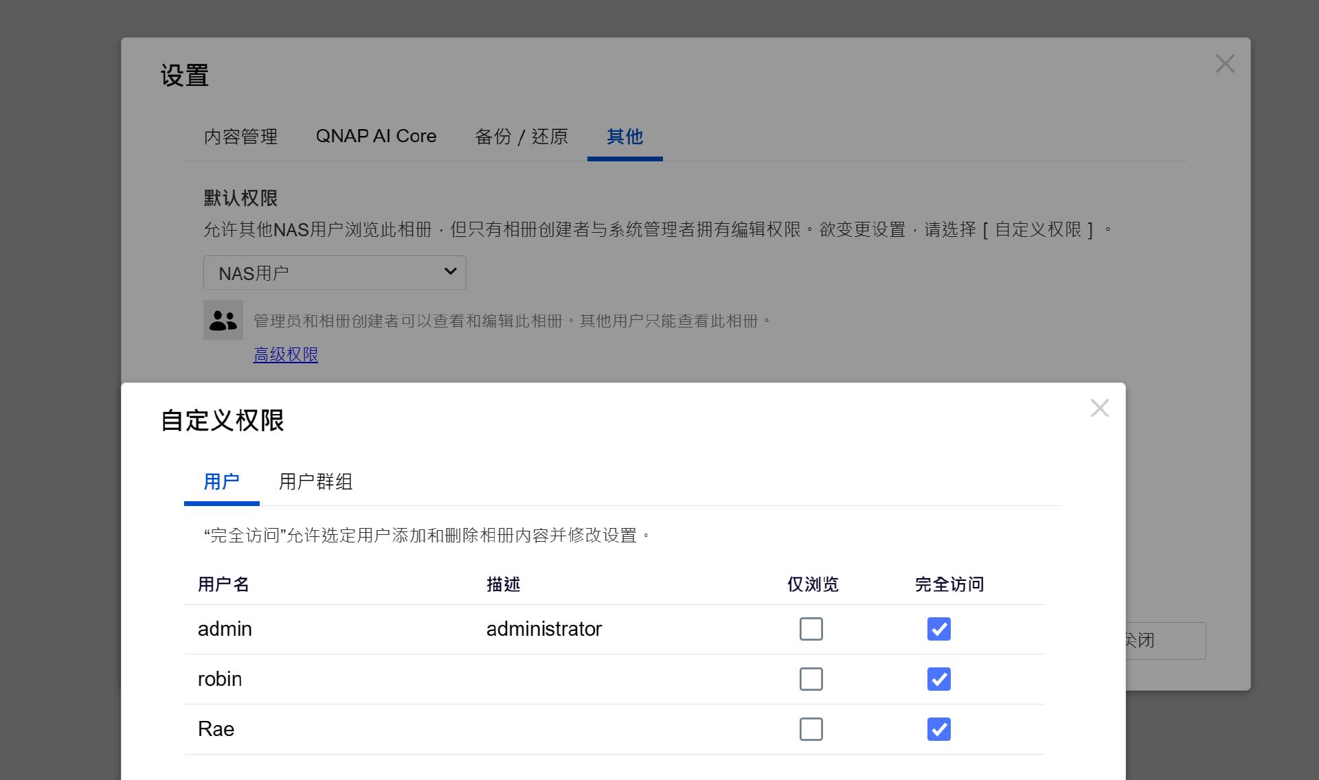Click the users group icon next to NAS用户 description
Viewport: 1319px width, 780px height.
(223, 320)
